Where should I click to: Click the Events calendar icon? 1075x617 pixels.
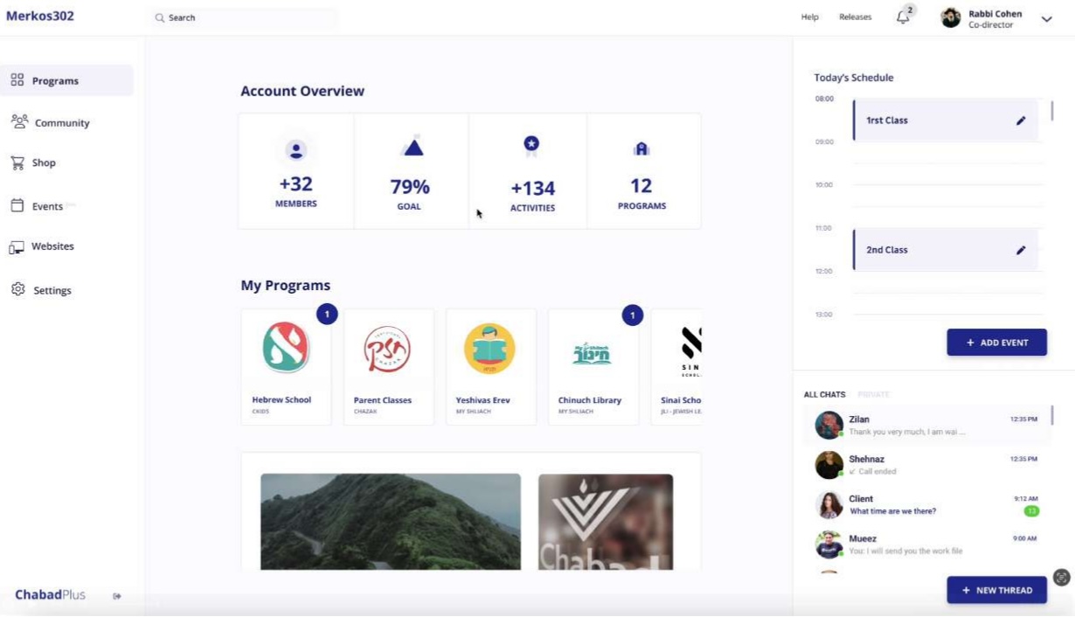point(17,205)
